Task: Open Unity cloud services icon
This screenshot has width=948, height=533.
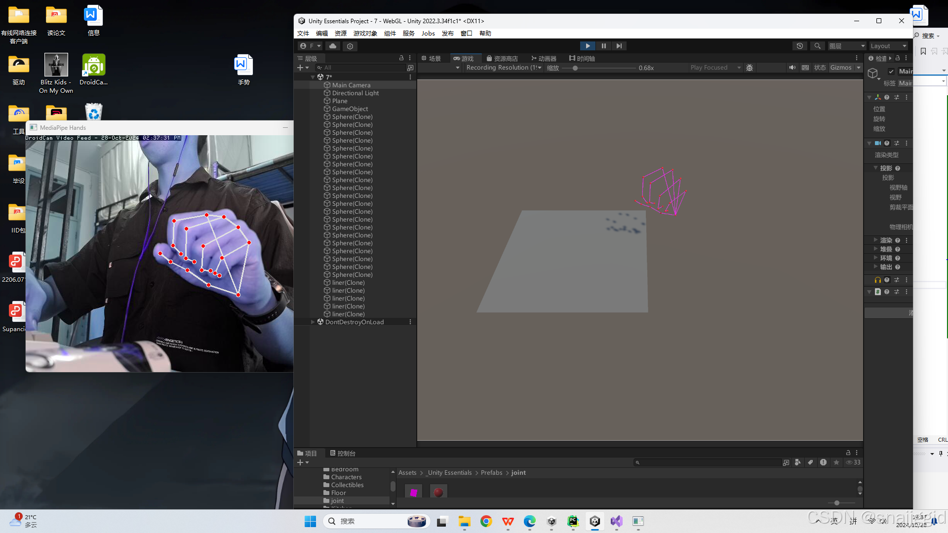Action: click(333, 46)
